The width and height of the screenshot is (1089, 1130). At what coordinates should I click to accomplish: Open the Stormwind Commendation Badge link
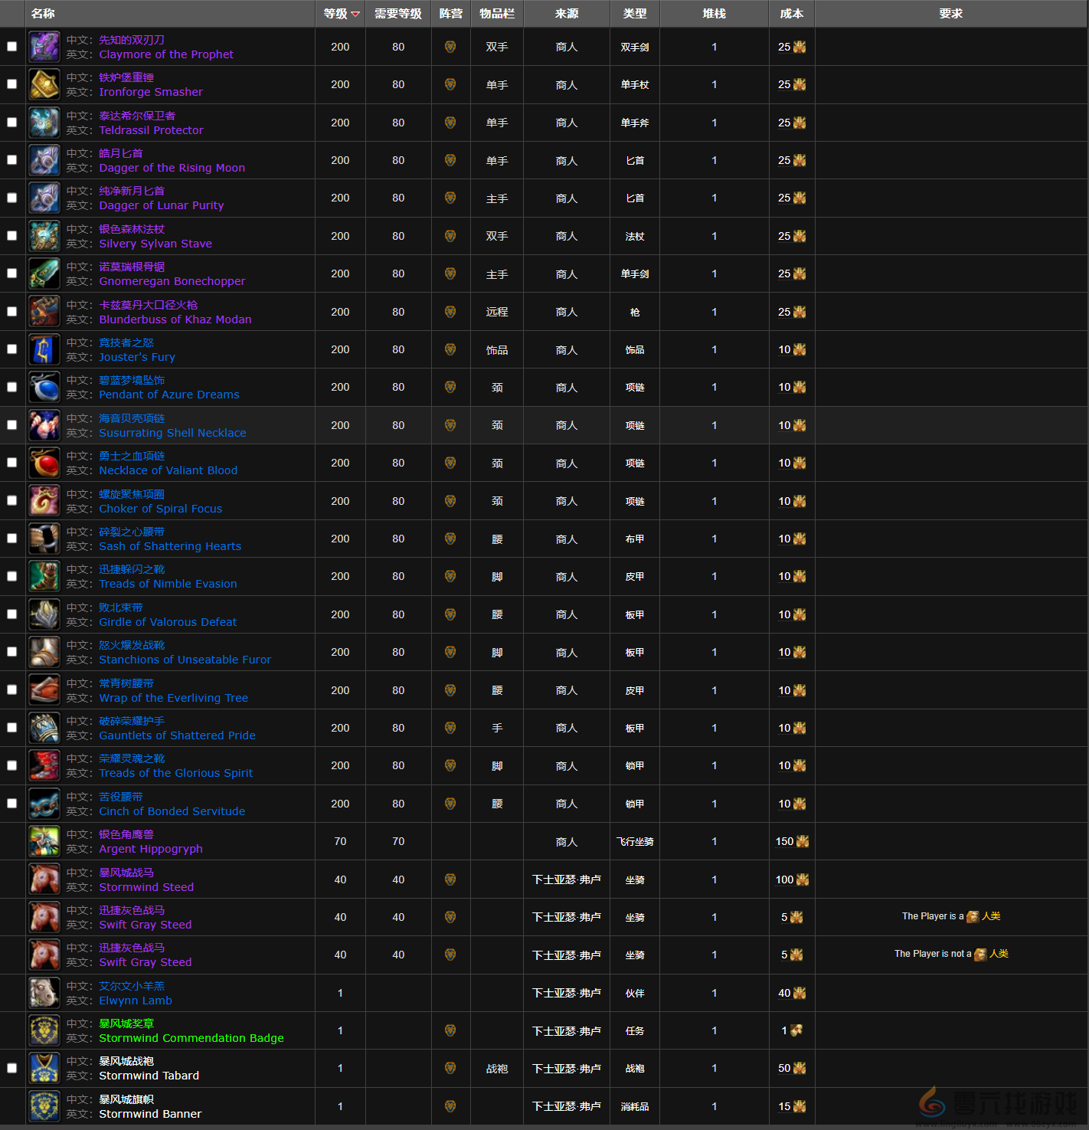click(191, 1038)
